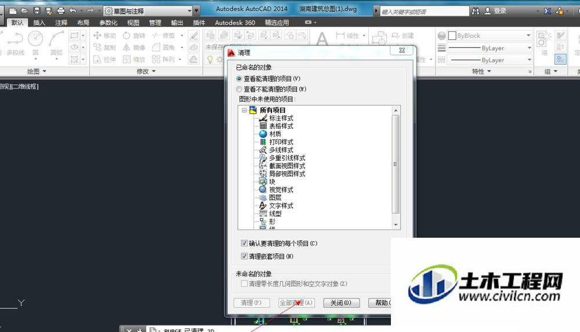580x332 pixels.
Task: Click the tree list scrollbar thumb
Action: pos(396,164)
